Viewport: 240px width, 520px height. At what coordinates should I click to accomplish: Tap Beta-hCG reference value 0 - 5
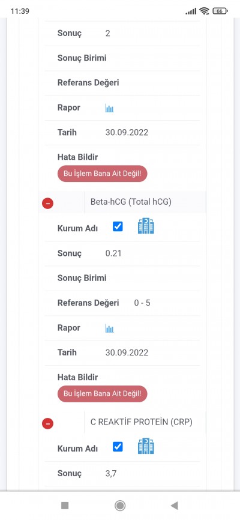[x=142, y=303]
